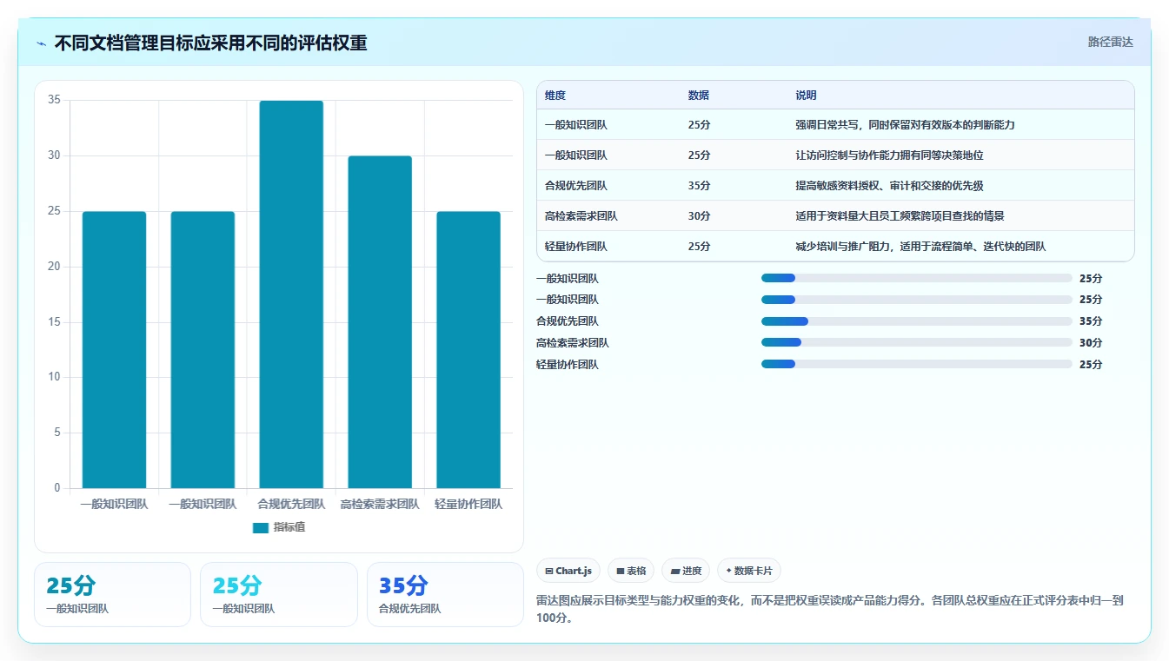Image resolution: width=1169 pixels, height=661 pixels.
Task: Click the 合规优先团队 cell in the table
Action: pyautogui.click(x=576, y=186)
